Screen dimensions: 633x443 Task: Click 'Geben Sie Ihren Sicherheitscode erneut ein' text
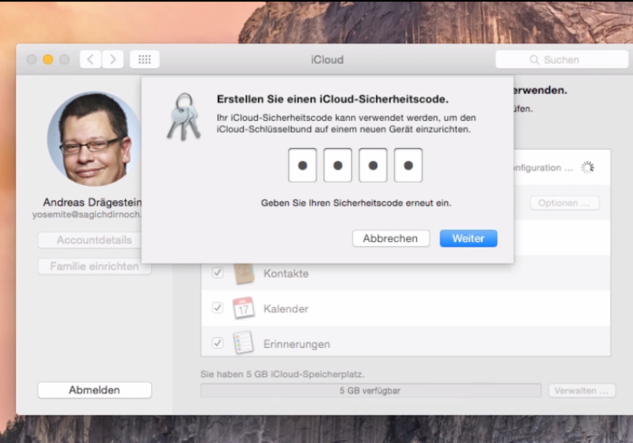click(356, 203)
